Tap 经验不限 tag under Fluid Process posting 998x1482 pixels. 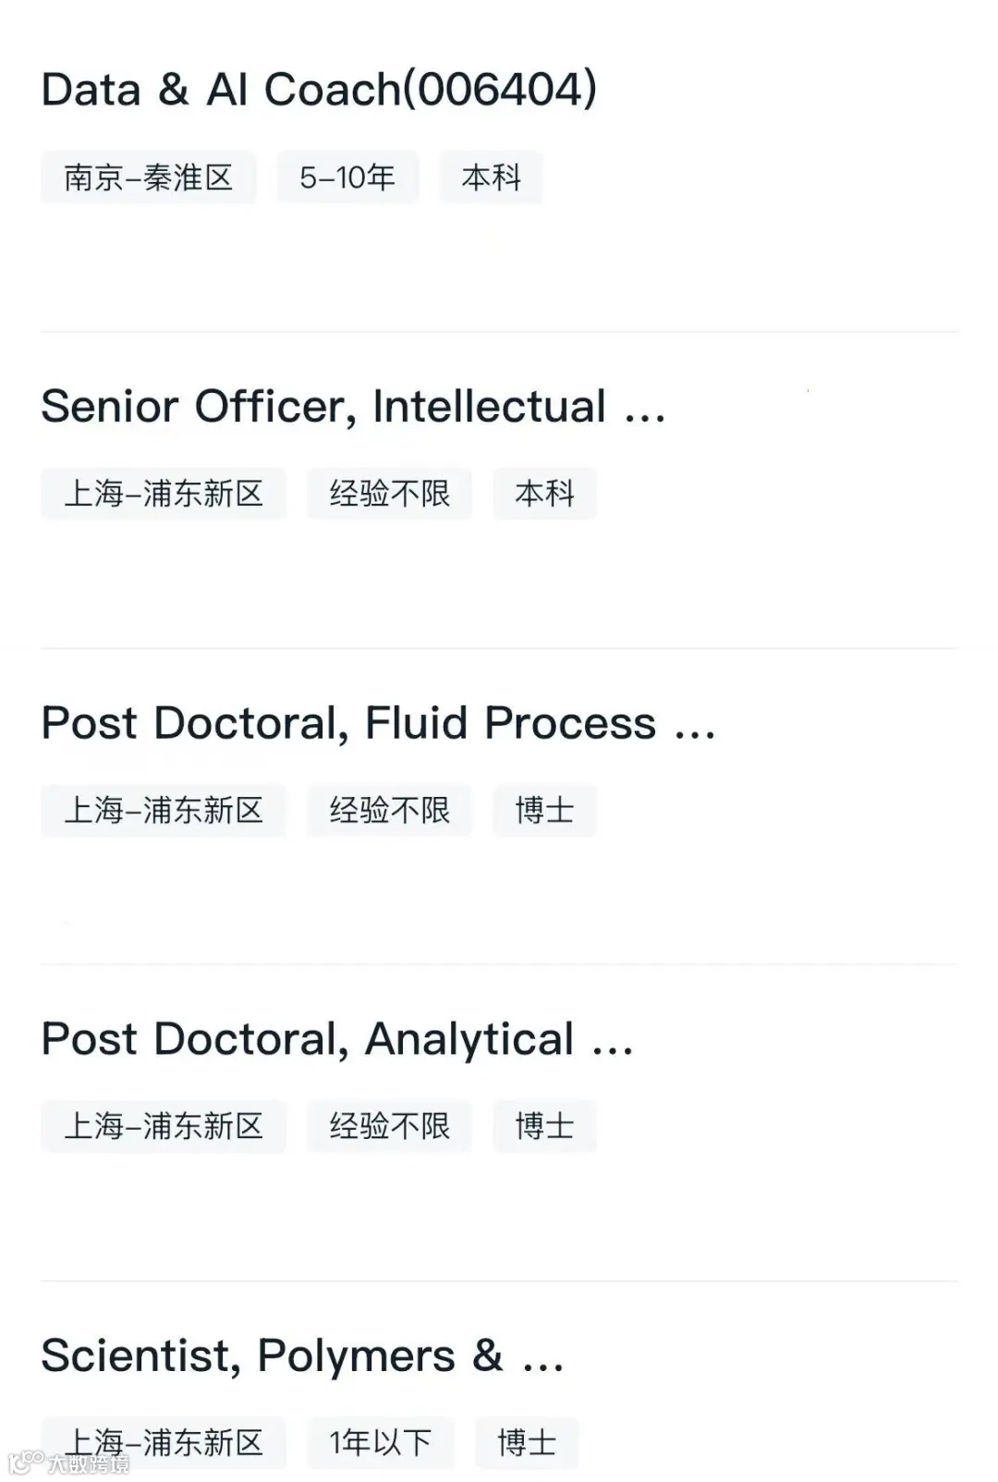point(389,811)
